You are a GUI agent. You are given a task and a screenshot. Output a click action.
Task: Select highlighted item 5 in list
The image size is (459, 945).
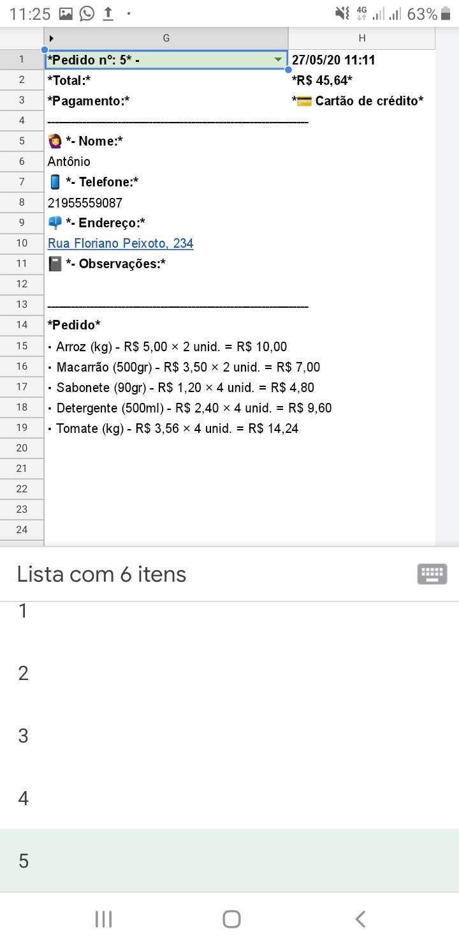point(229,861)
